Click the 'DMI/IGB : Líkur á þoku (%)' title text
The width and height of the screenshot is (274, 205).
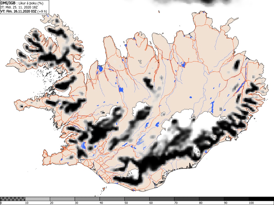[22, 3]
